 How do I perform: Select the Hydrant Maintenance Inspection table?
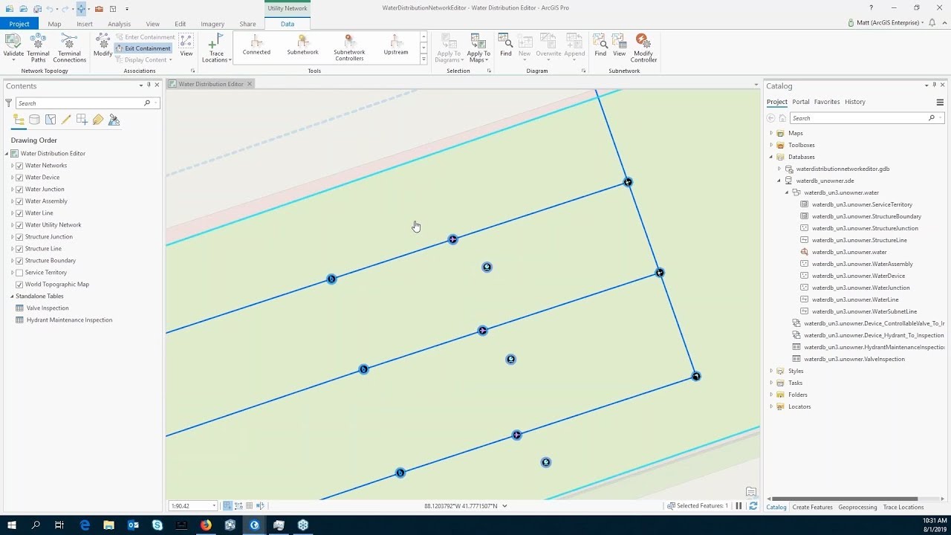point(69,320)
